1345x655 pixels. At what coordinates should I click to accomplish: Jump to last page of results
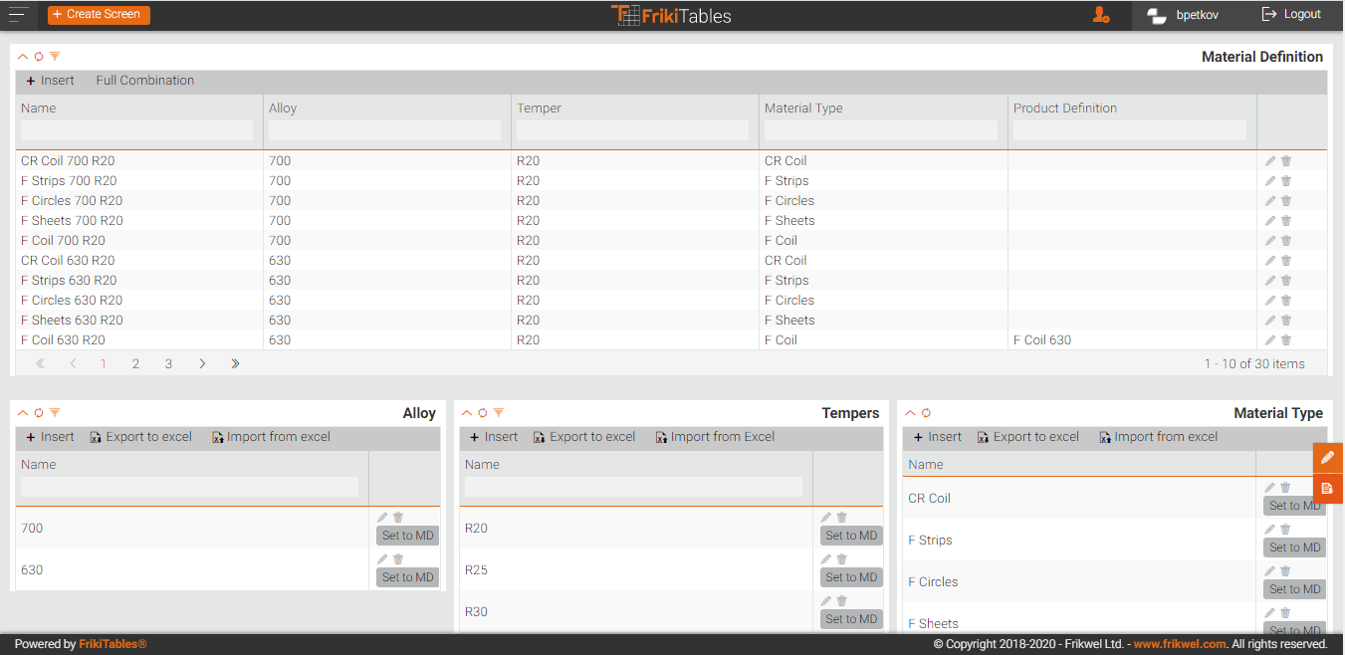click(x=235, y=364)
